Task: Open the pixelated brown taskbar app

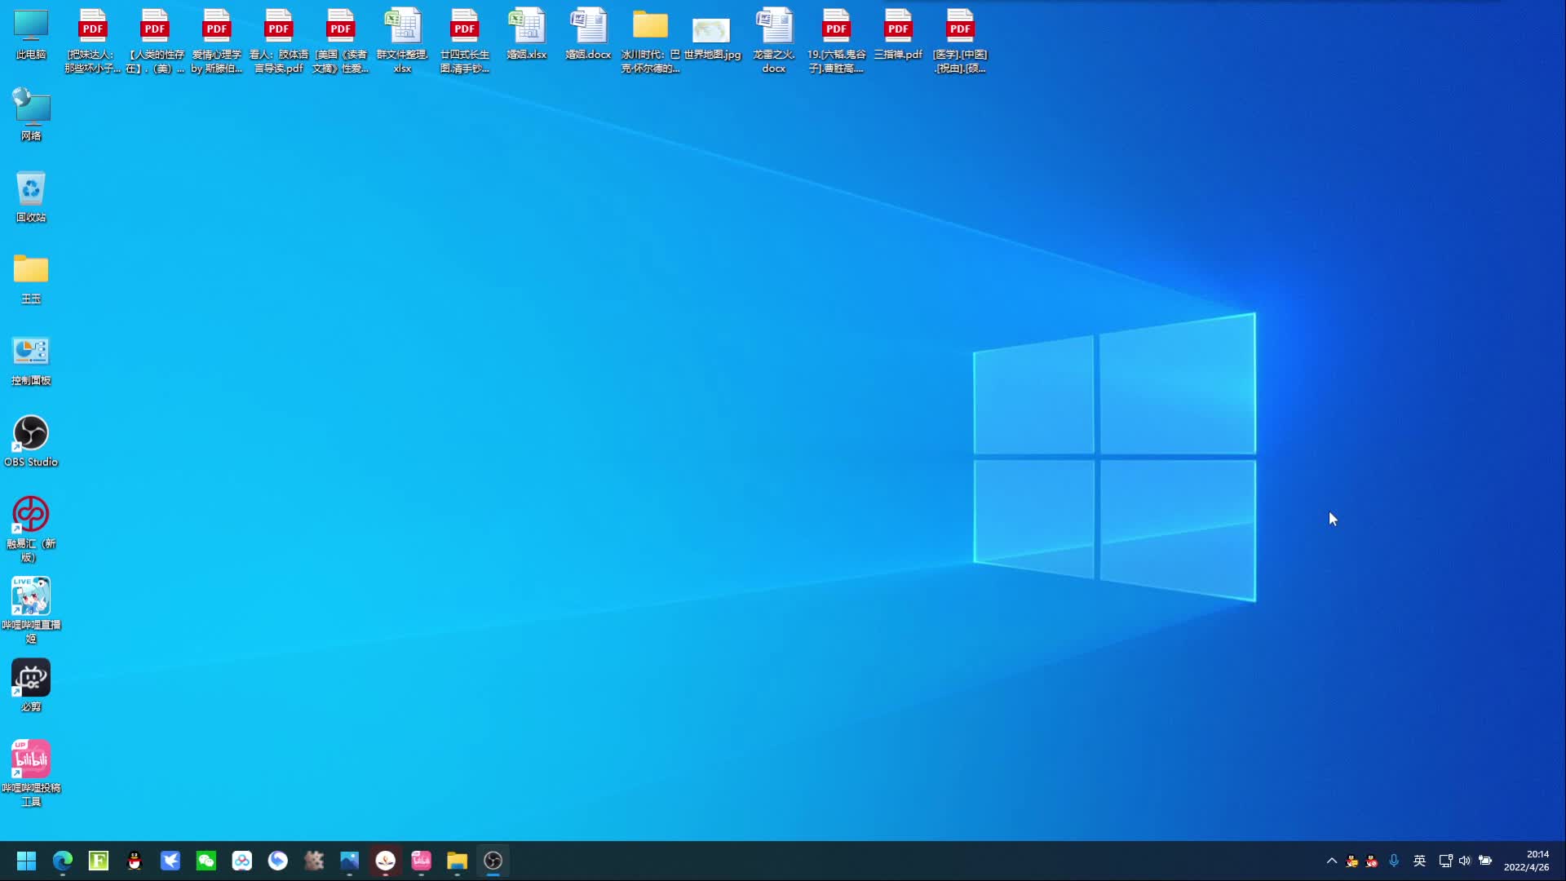Action: pos(314,861)
